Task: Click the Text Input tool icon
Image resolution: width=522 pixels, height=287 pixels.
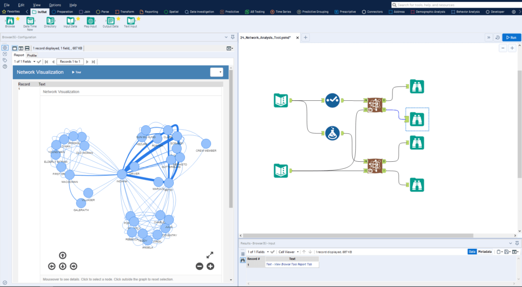Action: (x=131, y=21)
